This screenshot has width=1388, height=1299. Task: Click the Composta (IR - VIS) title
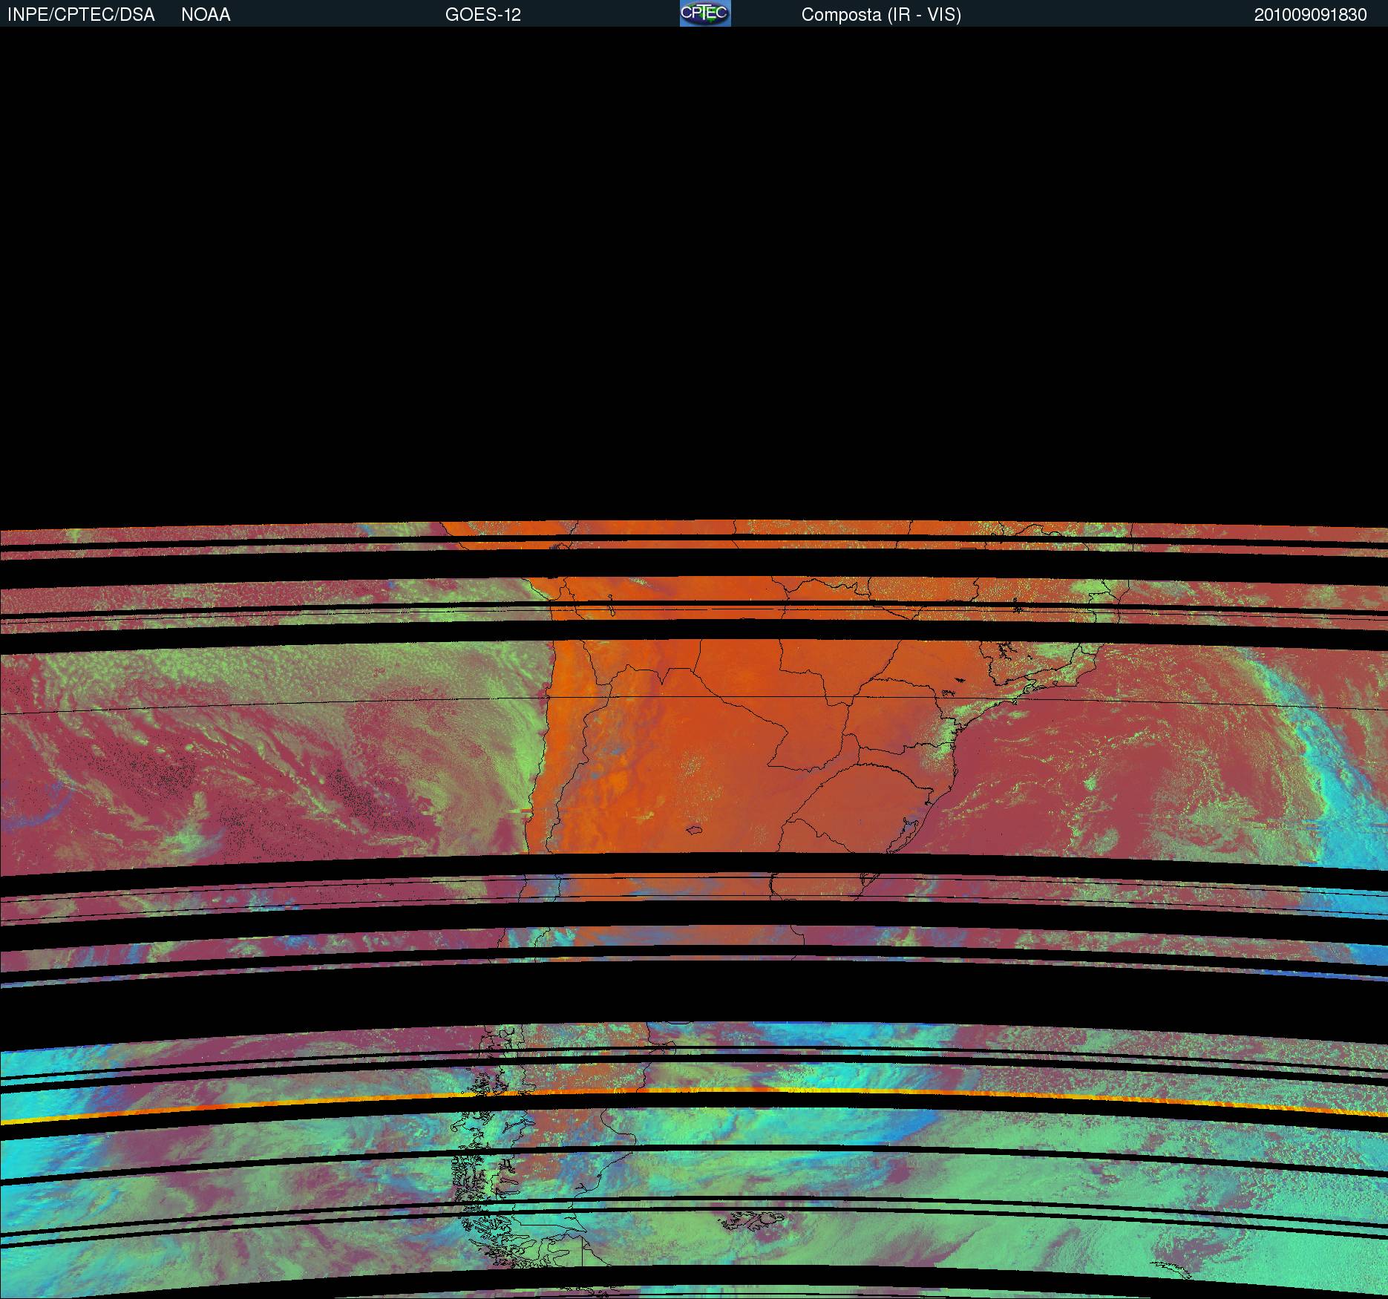point(881,15)
